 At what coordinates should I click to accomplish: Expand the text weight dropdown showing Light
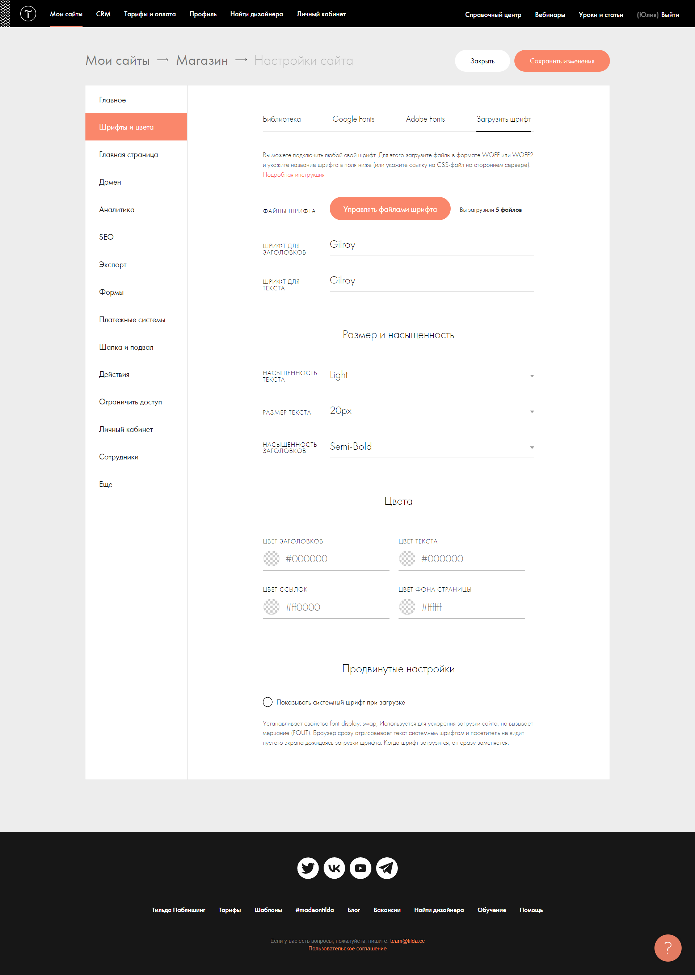(x=431, y=375)
